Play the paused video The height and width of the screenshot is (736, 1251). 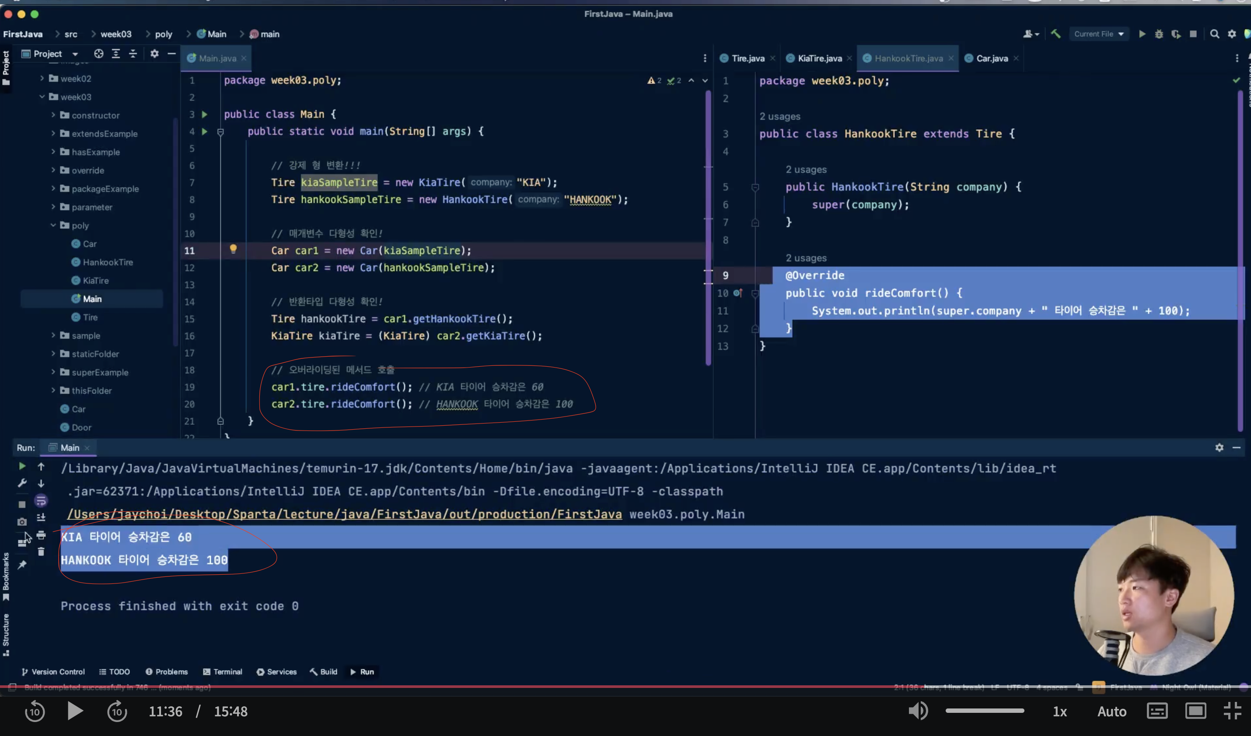(75, 711)
